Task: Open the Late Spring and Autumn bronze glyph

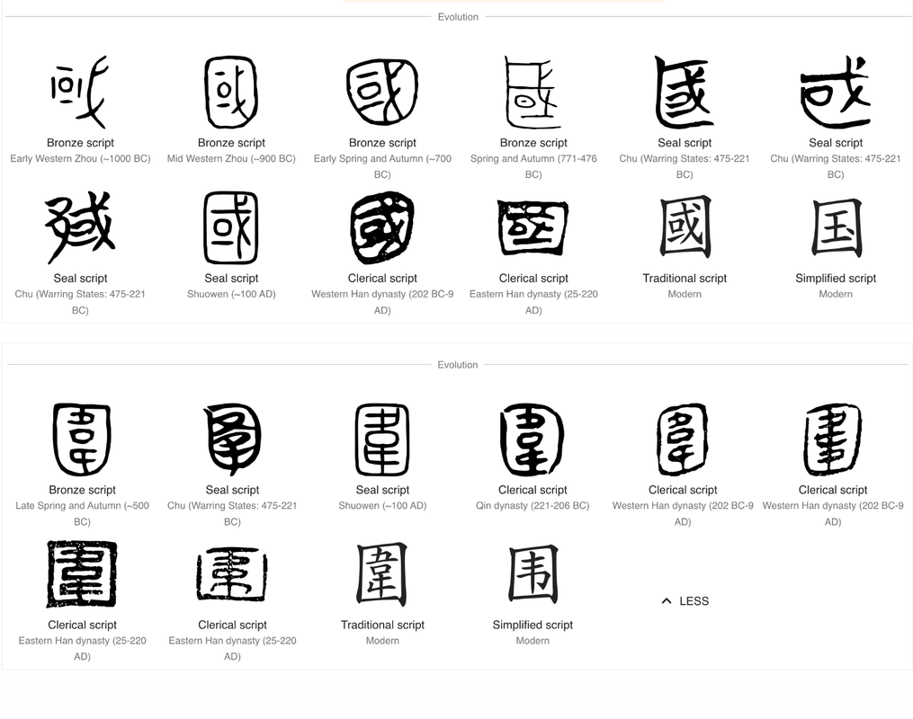Action: click(x=82, y=439)
